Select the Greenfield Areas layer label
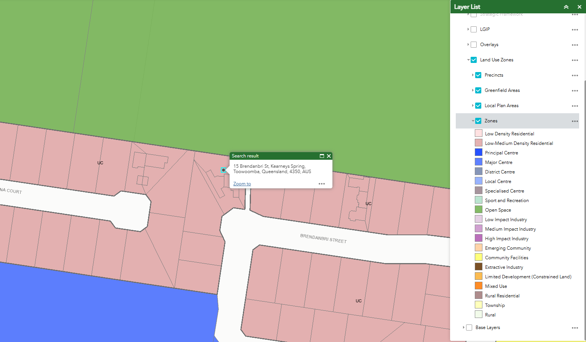 click(502, 90)
